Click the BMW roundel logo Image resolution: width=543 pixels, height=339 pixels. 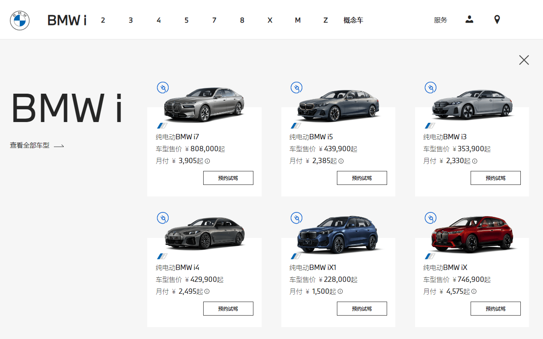pos(20,20)
